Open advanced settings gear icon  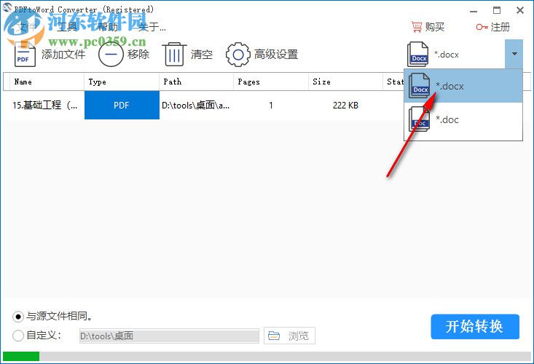[x=237, y=55]
